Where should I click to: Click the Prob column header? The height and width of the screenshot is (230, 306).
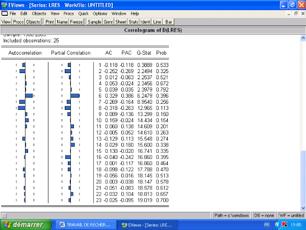click(161, 53)
